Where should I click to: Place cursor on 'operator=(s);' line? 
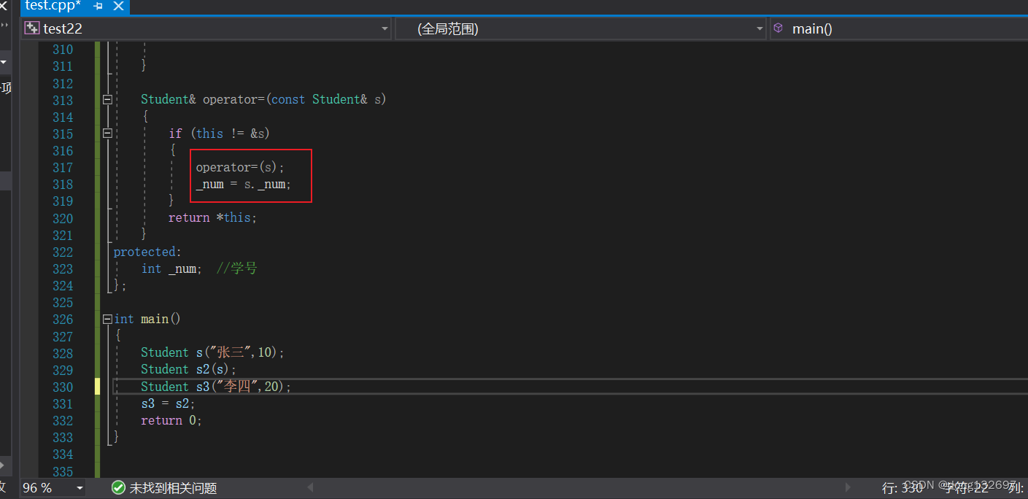pyautogui.click(x=240, y=167)
